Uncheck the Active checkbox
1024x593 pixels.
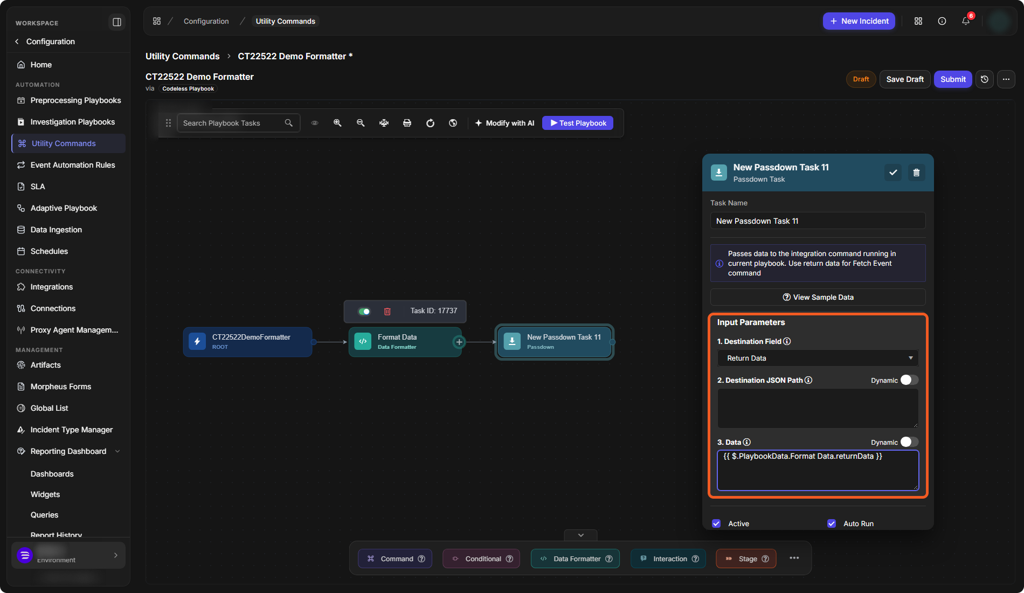[x=716, y=523]
